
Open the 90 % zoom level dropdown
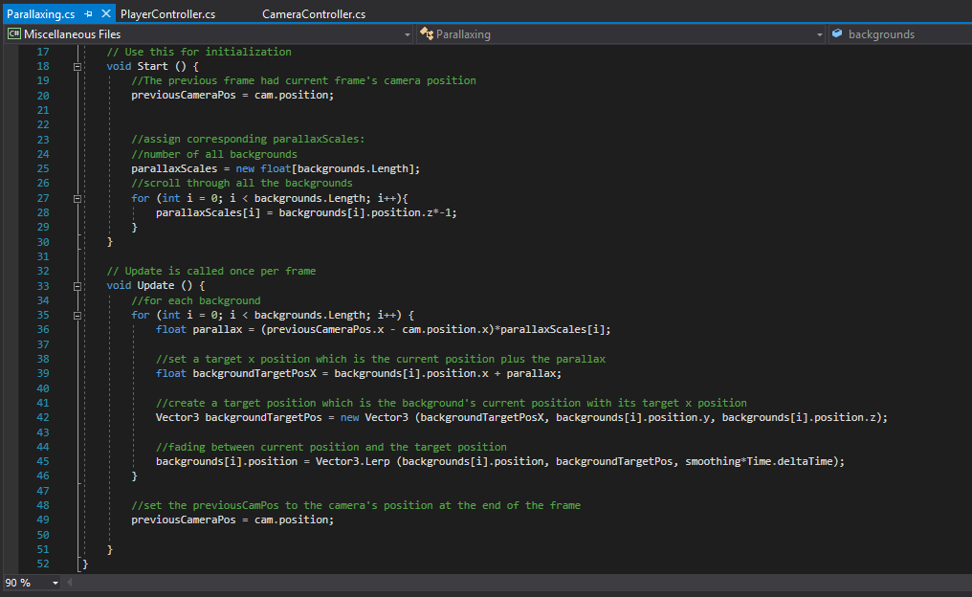(x=55, y=583)
